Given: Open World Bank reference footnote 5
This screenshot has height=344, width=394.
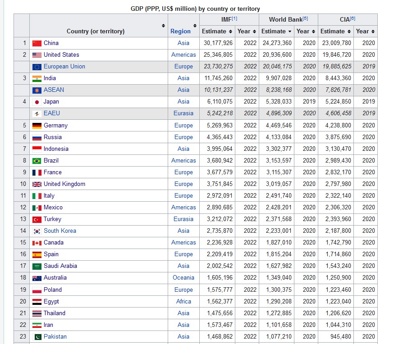Looking at the screenshot, I should coord(305,18).
